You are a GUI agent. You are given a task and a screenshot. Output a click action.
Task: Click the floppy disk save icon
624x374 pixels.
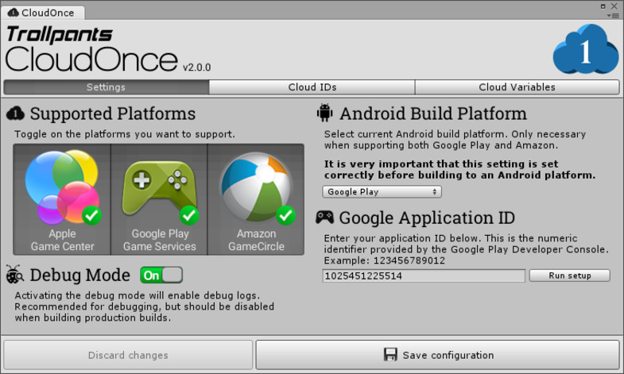pos(390,354)
